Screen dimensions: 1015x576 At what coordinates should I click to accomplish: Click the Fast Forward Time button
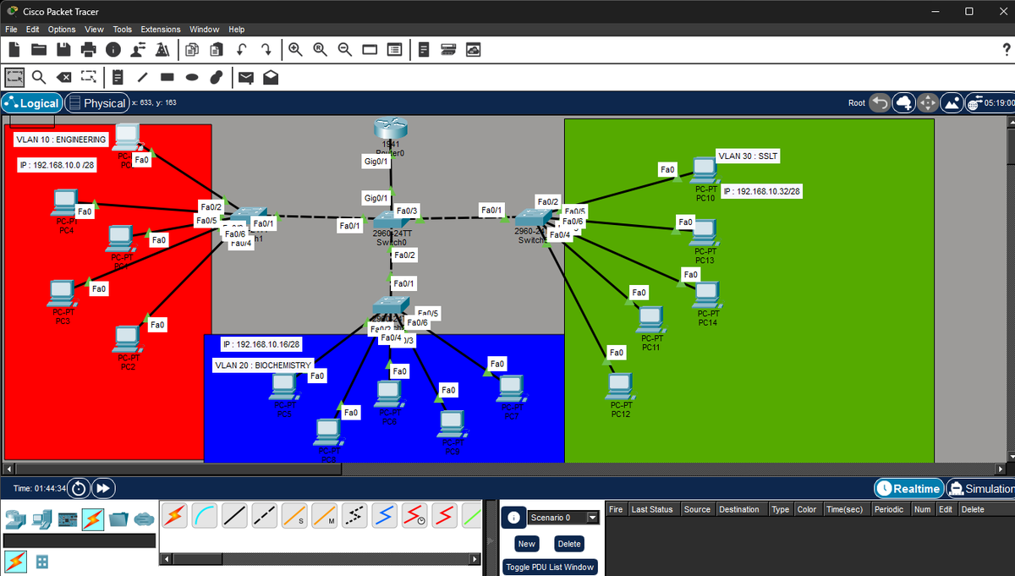[104, 489]
